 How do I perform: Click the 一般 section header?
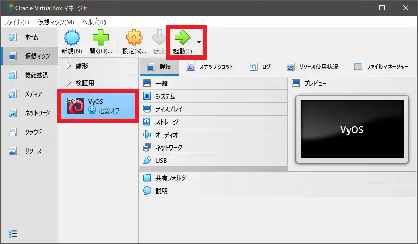pos(213,83)
